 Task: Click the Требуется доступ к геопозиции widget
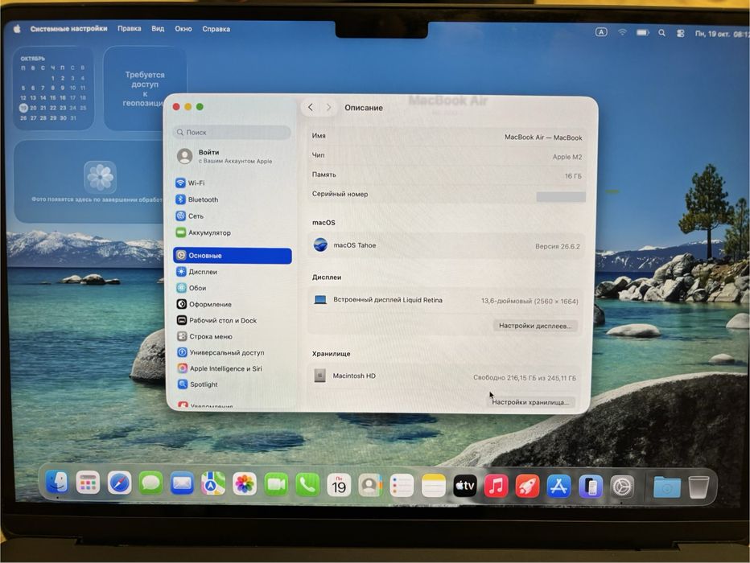143,88
